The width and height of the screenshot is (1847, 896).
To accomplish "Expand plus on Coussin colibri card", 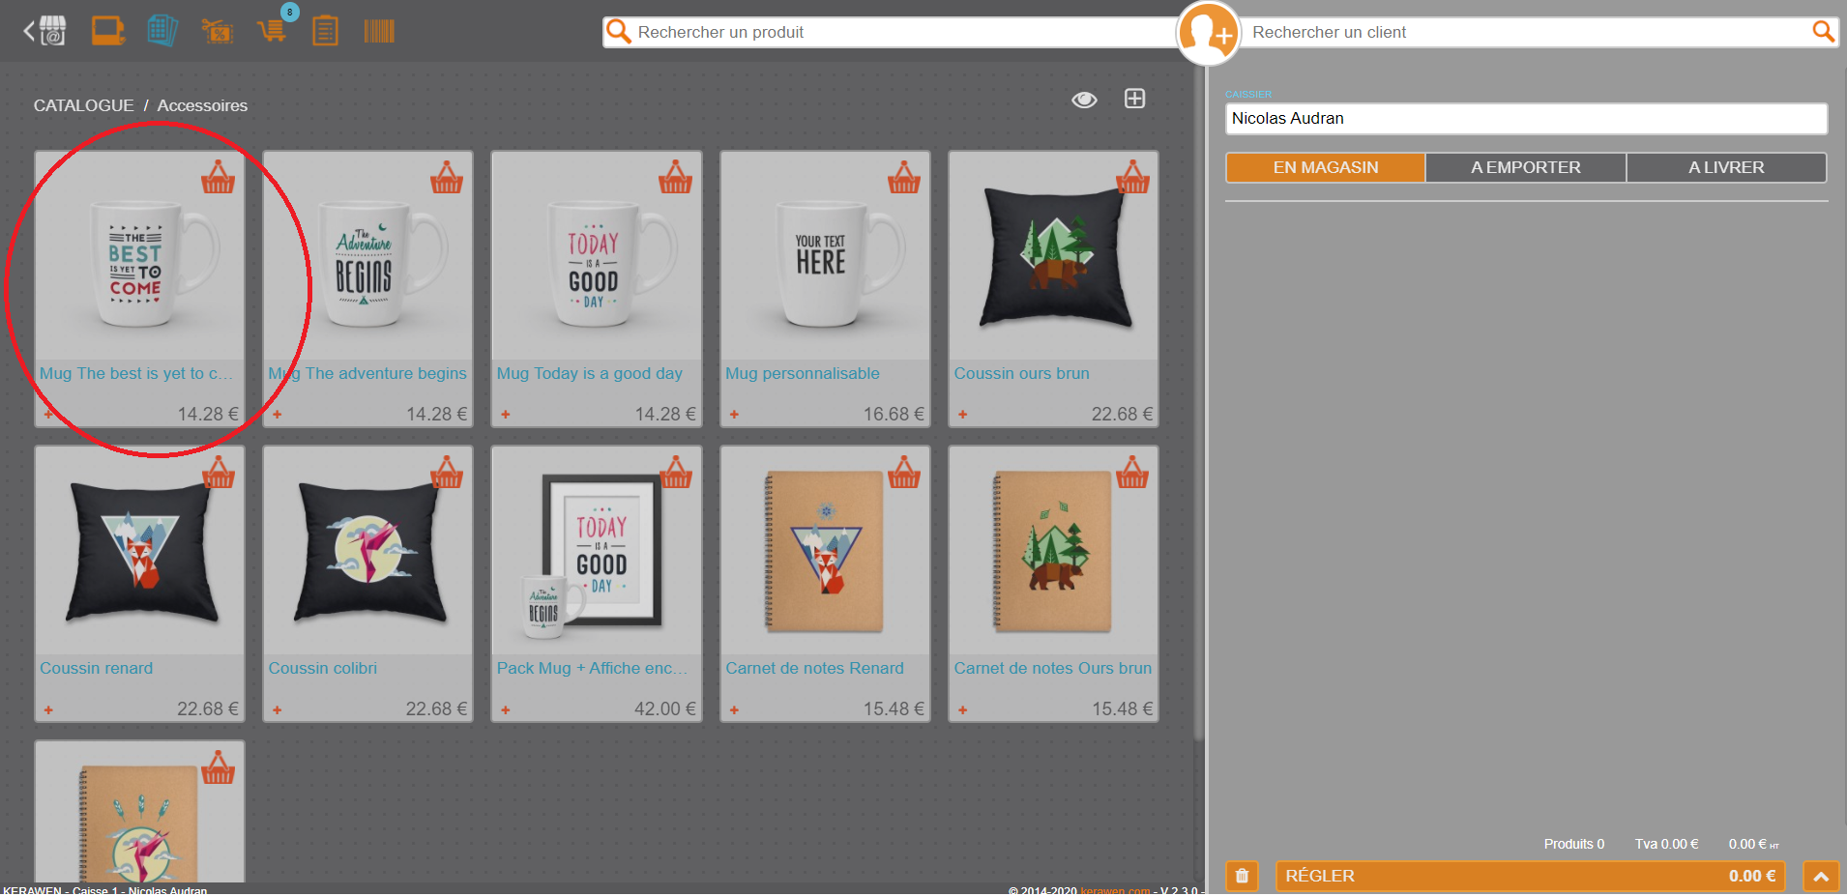I will [x=278, y=710].
